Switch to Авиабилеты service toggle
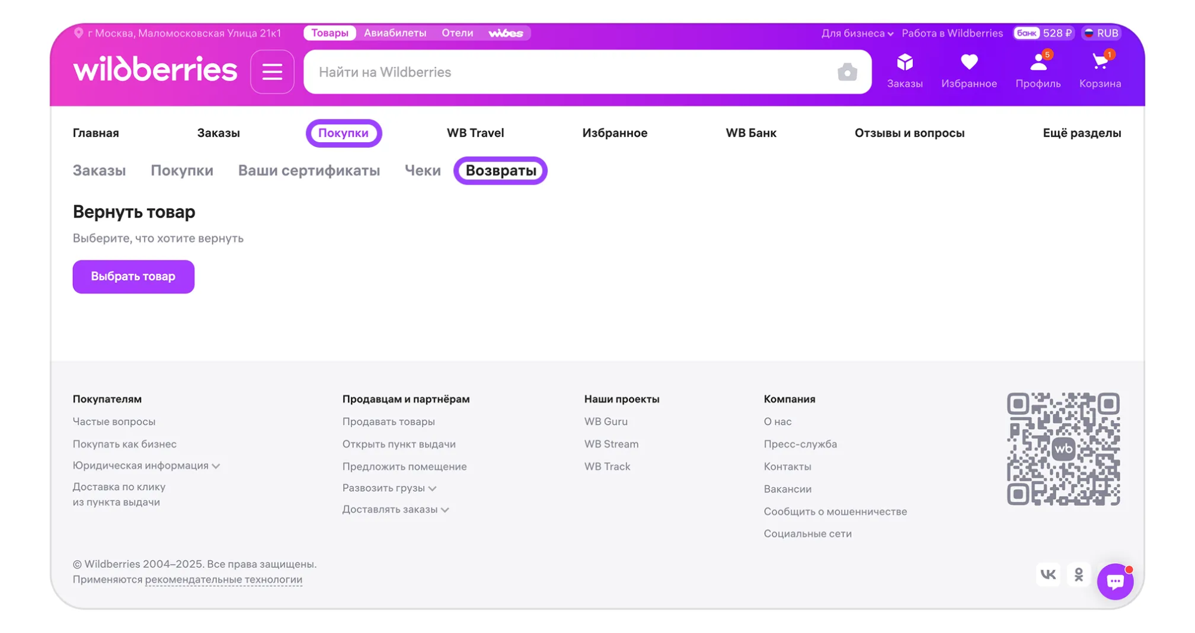 point(395,33)
